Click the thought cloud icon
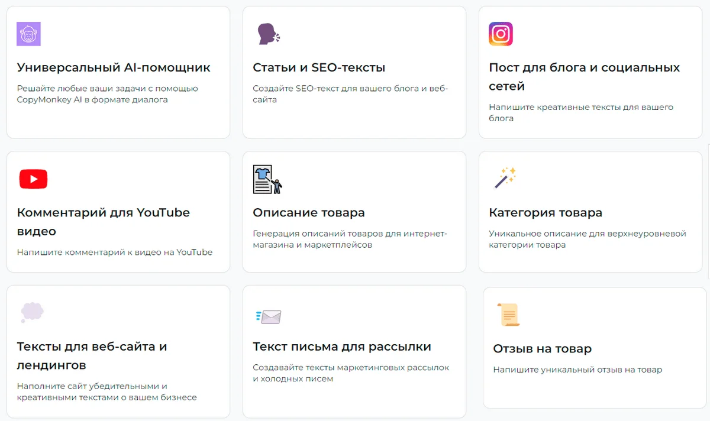This screenshot has width=710, height=421. point(32,312)
